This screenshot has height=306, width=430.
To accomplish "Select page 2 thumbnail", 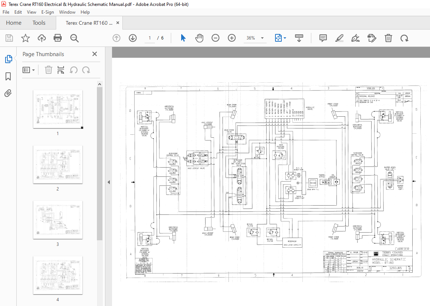I will (58, 165).
